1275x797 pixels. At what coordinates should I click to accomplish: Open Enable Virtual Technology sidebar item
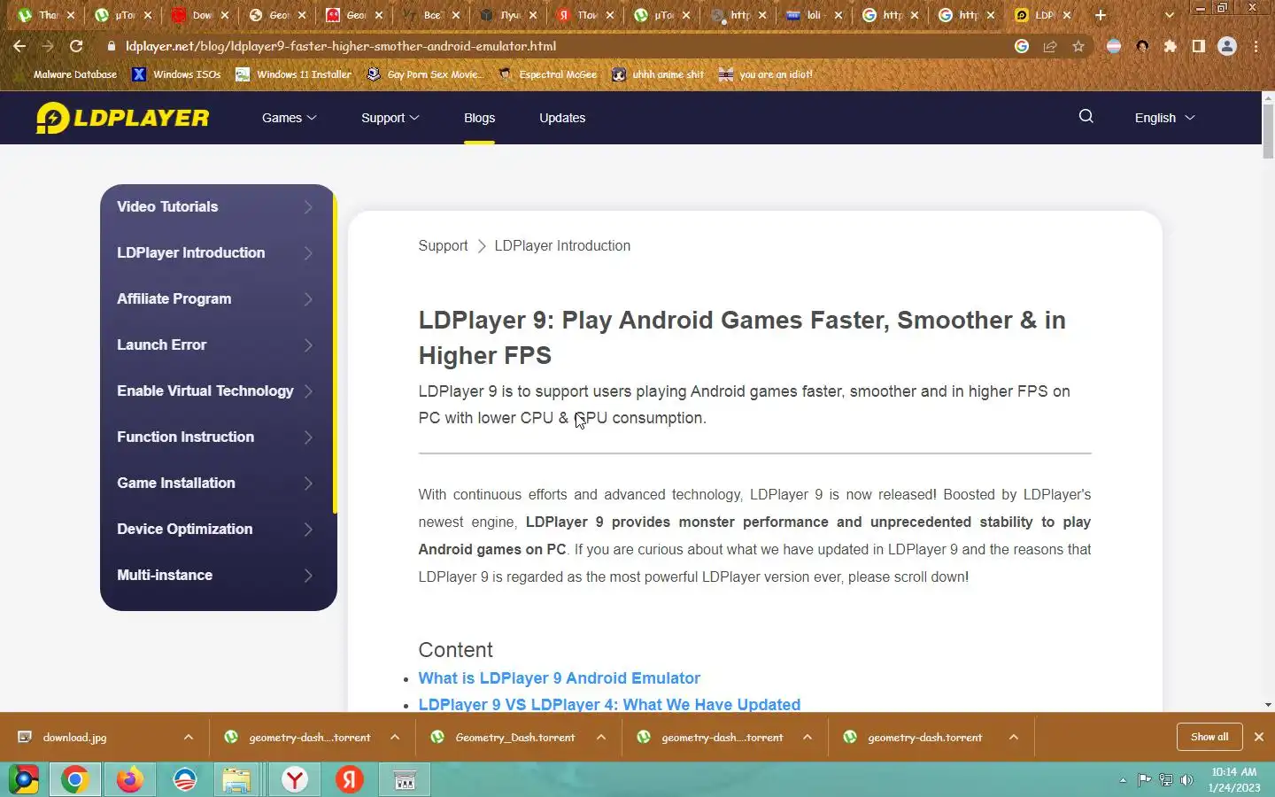click(205, 391)
